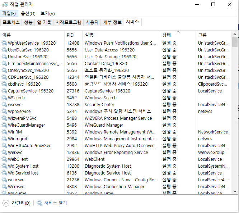Sort by the 설명 column header
The image size is (239, 213).
coord(121,35)
